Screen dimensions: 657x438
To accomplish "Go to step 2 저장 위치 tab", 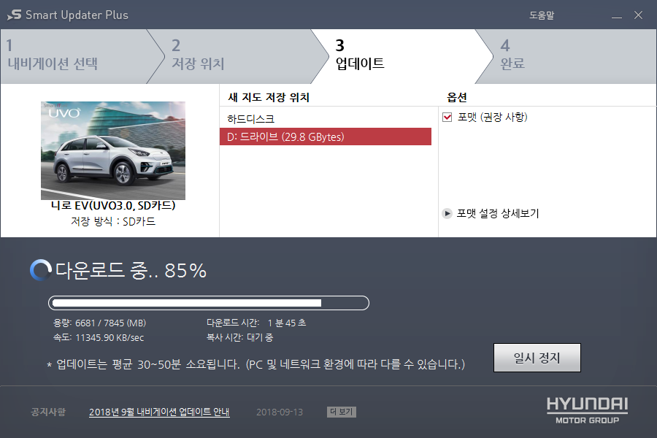I will click(237, 56).
